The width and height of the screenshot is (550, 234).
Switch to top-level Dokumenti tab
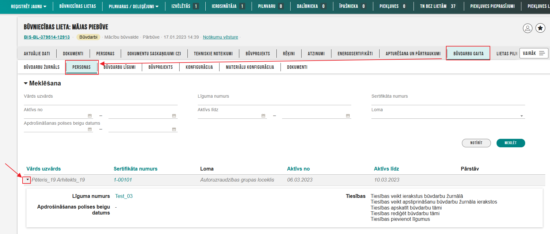pyautogui.click(x=73, y=54)
